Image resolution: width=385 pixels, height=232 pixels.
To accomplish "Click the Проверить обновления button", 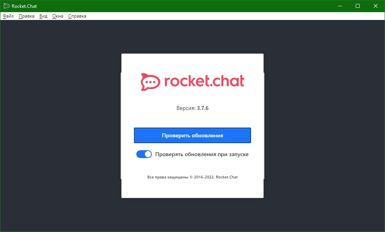I will [192, 135].
